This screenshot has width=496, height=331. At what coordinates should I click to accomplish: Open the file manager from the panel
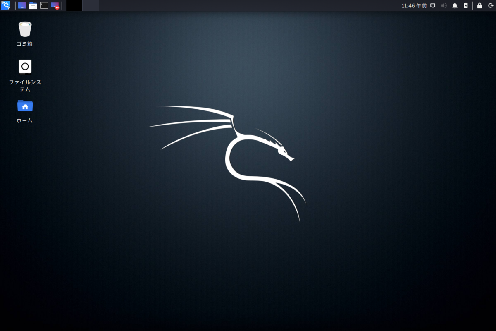tap(33, 5)
